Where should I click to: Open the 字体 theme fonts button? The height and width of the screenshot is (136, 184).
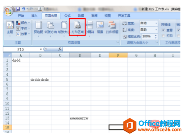pyautogui.click(x=23, y=28)
